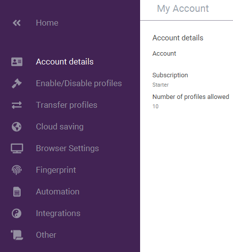Open Automation settings label
This screenshot has height=252, width=233.
click(x=58, y=191)
